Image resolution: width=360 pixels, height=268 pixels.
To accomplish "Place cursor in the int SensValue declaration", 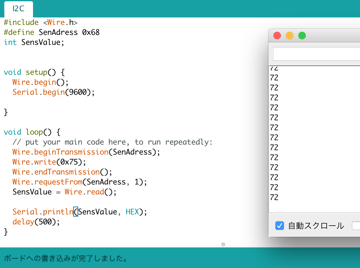I will coord(34,42).
